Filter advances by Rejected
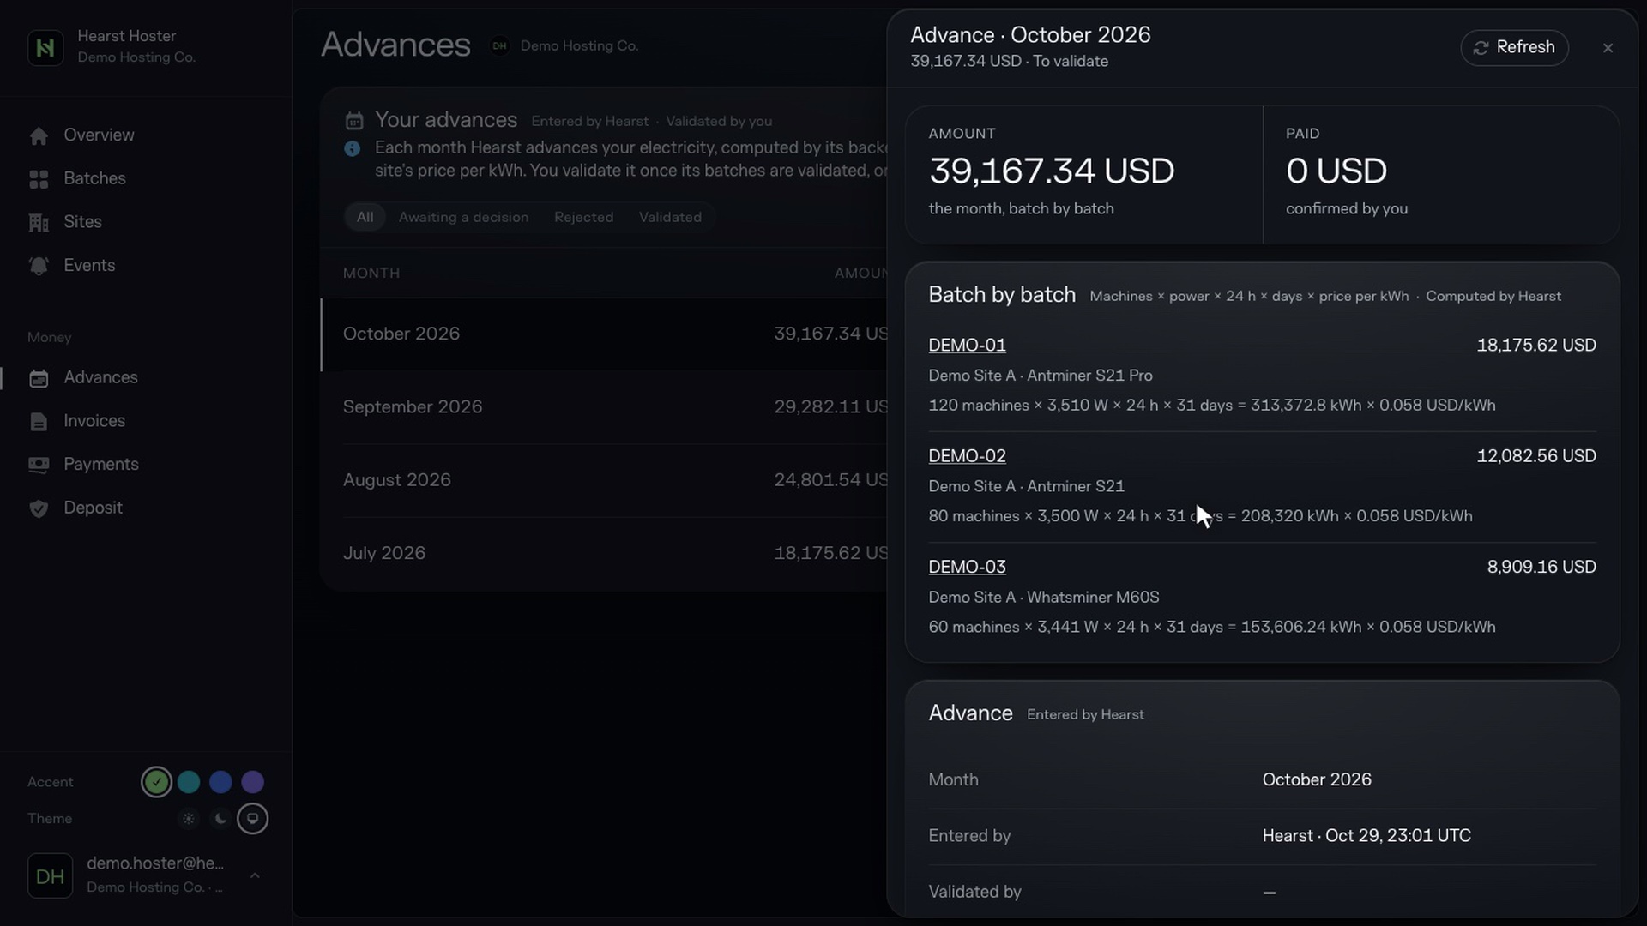Screen dimensions: 1647x926 point(583,217)
